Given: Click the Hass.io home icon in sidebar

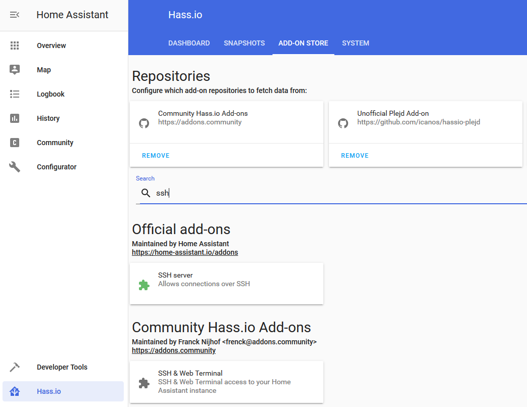Looking at the screenshot, I should 15,391.
